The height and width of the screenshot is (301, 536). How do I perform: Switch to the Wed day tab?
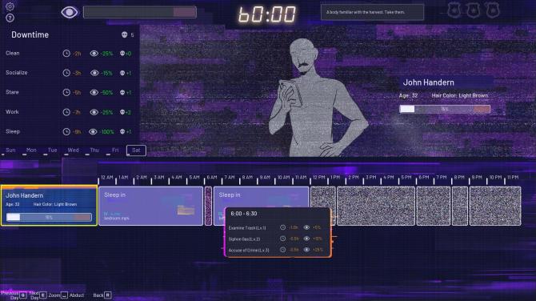(73, 150)
